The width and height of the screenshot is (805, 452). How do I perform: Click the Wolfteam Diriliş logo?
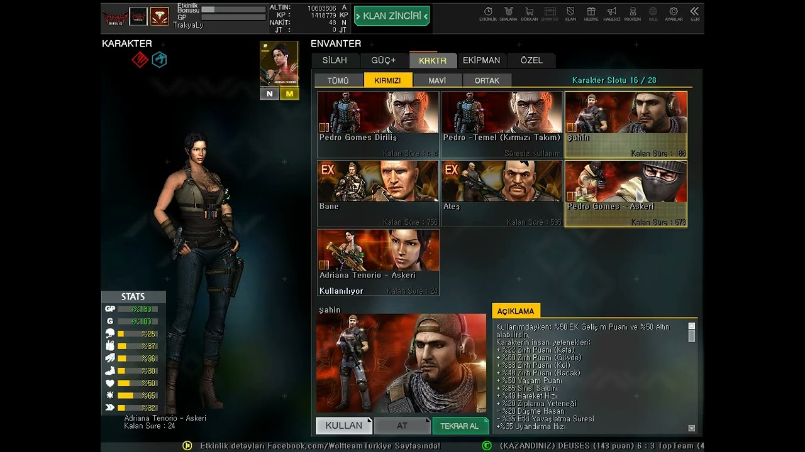pyautogui.click(x=115, y=17)
